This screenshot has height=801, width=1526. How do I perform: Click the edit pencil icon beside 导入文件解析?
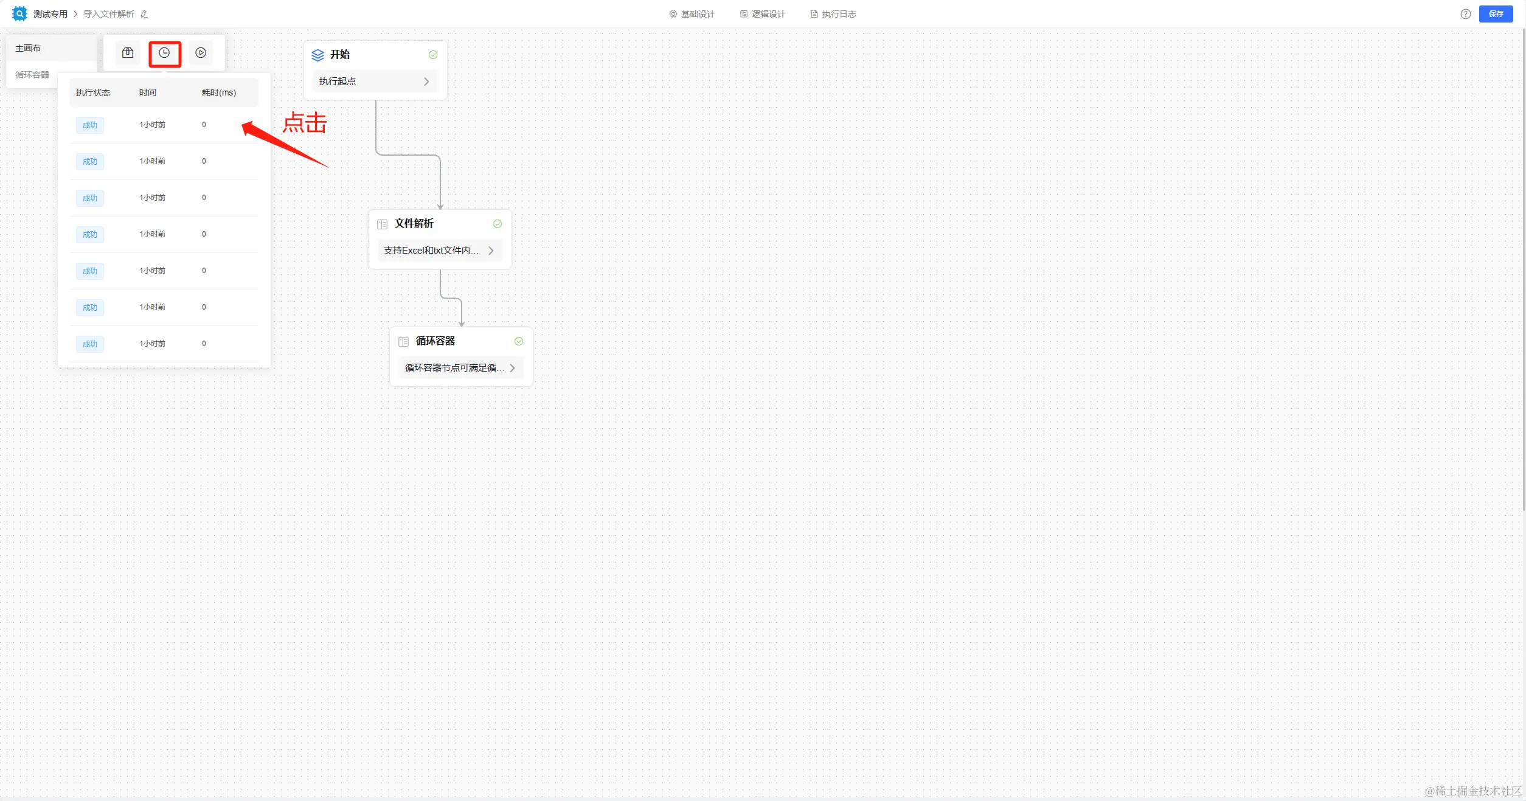point(144,14)
